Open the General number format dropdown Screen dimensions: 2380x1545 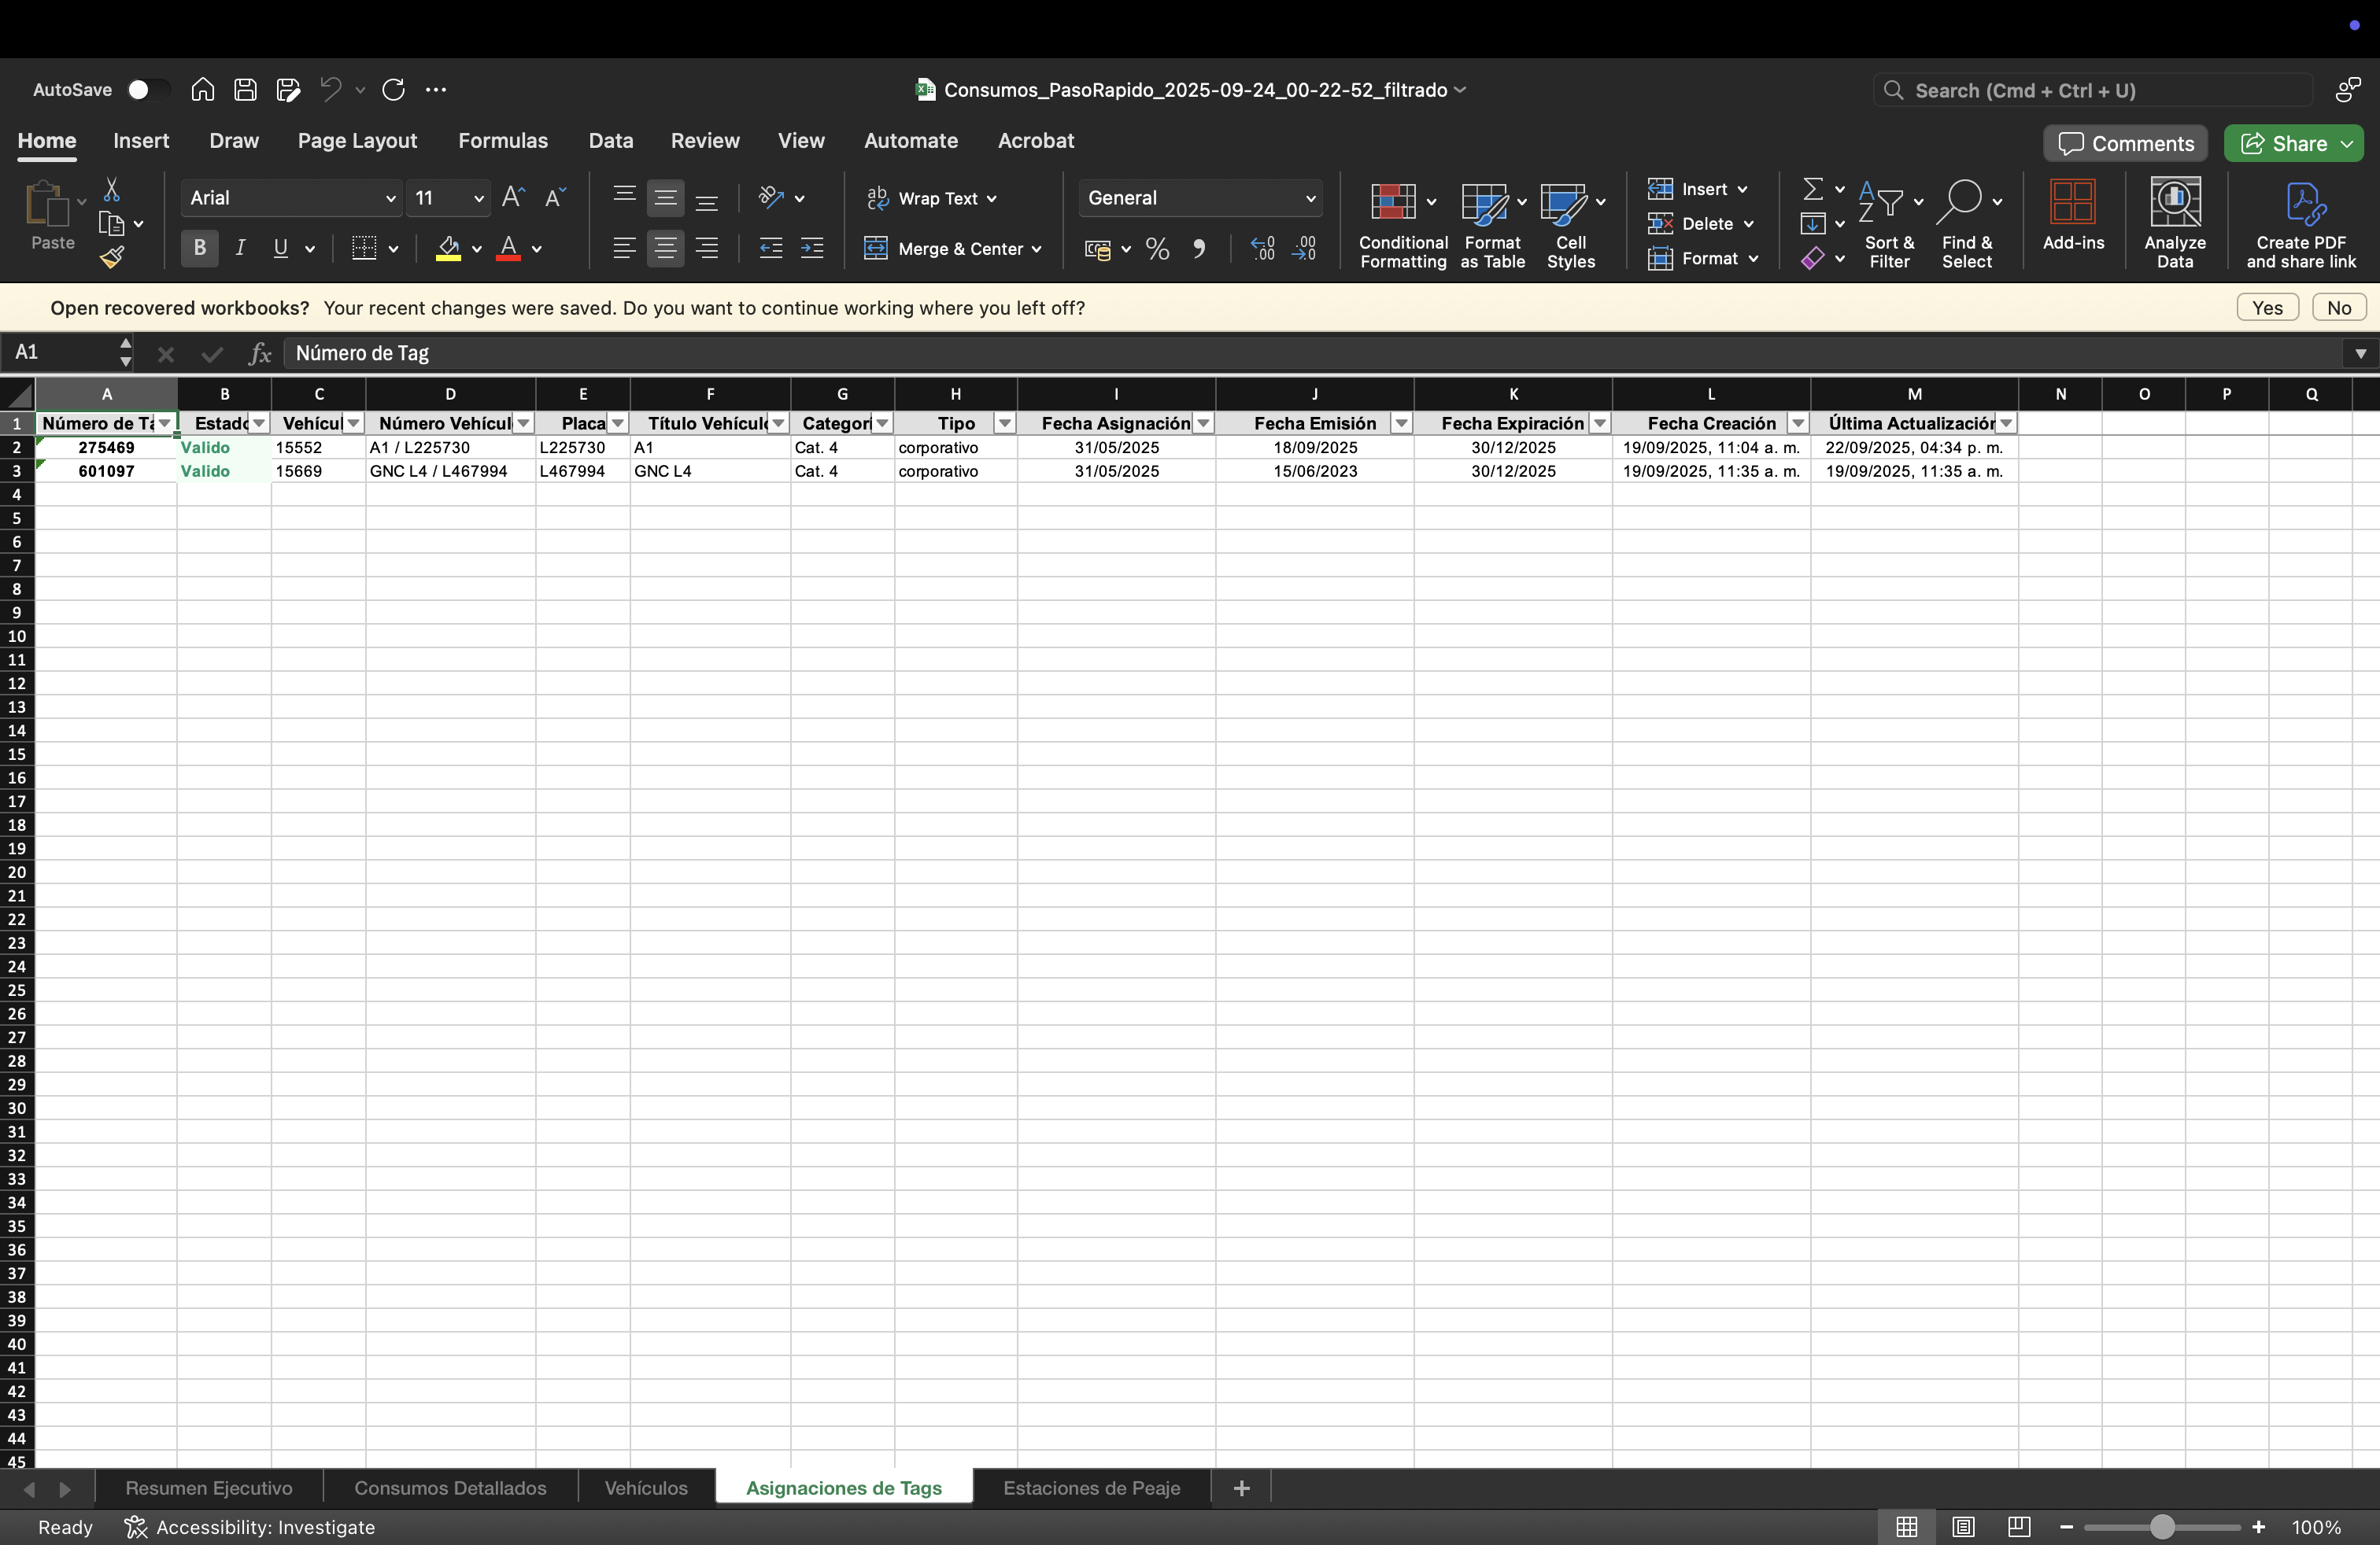1310,199
